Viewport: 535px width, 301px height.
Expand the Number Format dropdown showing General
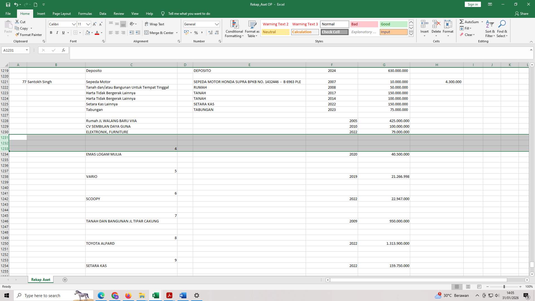point(217,24)
